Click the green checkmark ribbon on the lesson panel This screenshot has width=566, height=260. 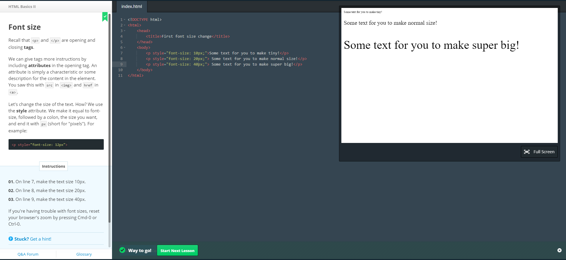(x=105, y=17)
